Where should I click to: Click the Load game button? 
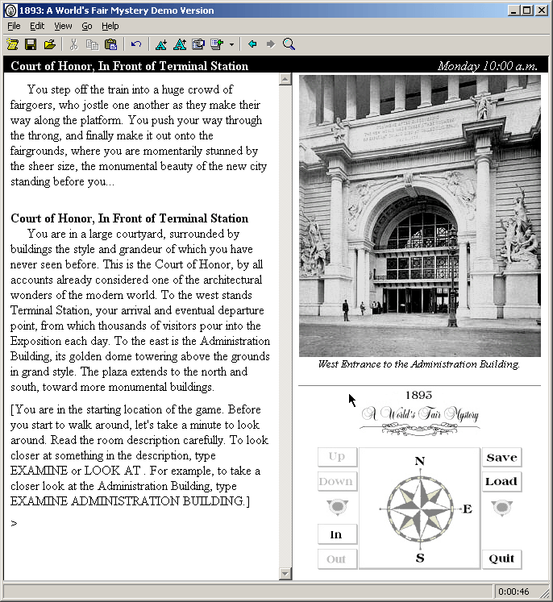tap(501, 481)
